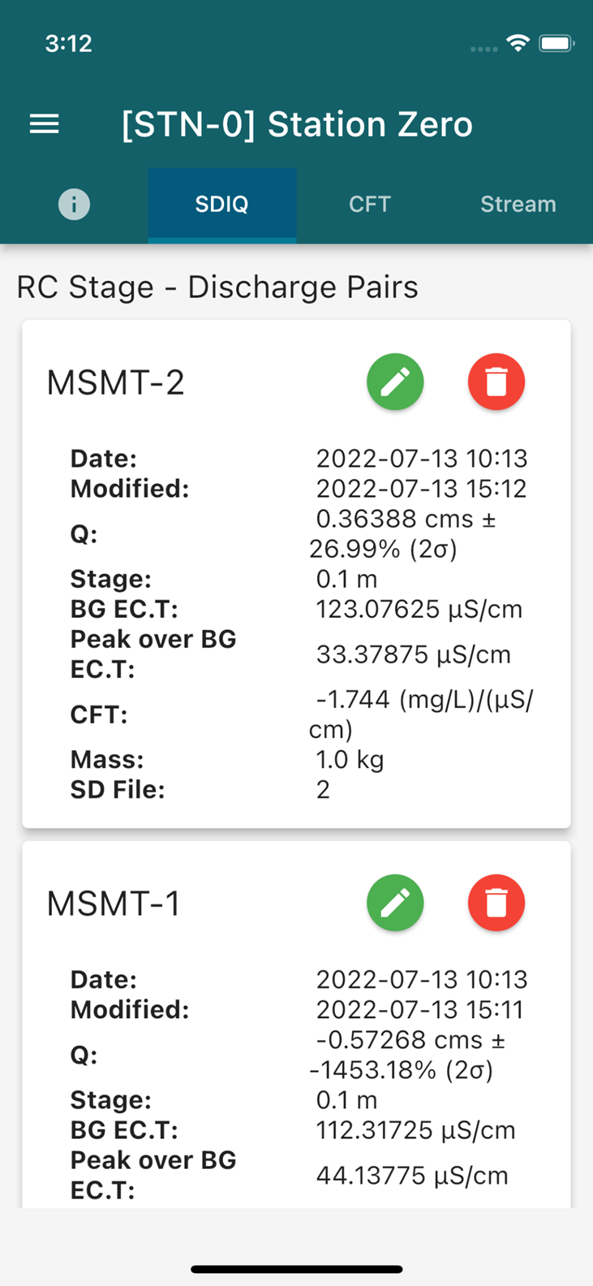The width and height of the screenshot is (593, 1286).
Task: Tap the battery indicator icon
Action: pyautogui.click(x=556, y=44)
